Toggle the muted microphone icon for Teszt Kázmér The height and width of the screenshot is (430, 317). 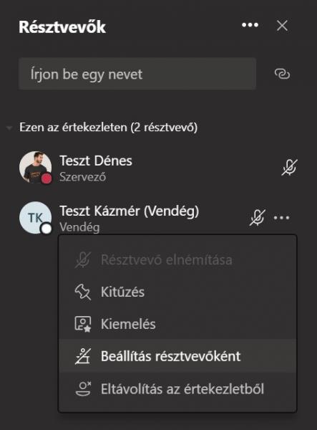[x=258, y=218]
